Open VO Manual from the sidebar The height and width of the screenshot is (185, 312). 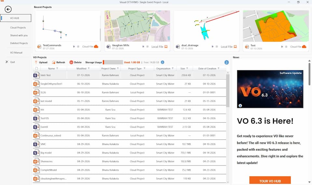click(x=16, y=53)
